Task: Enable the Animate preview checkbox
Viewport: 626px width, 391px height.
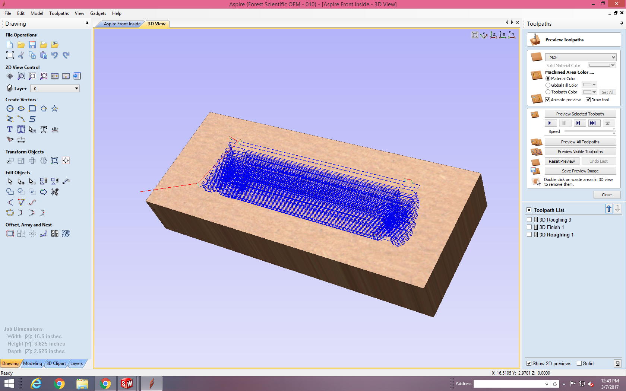Action: pos(548,99)
